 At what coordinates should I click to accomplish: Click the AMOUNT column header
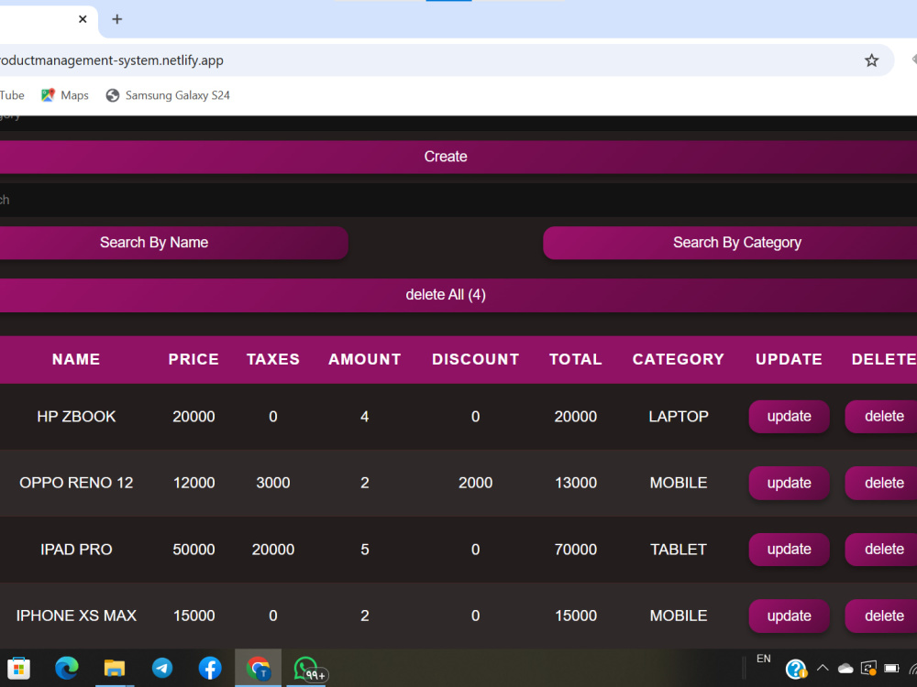(364, 359)
